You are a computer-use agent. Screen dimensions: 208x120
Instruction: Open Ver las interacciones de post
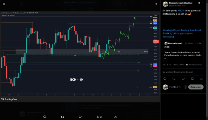[x=178, y=72]
